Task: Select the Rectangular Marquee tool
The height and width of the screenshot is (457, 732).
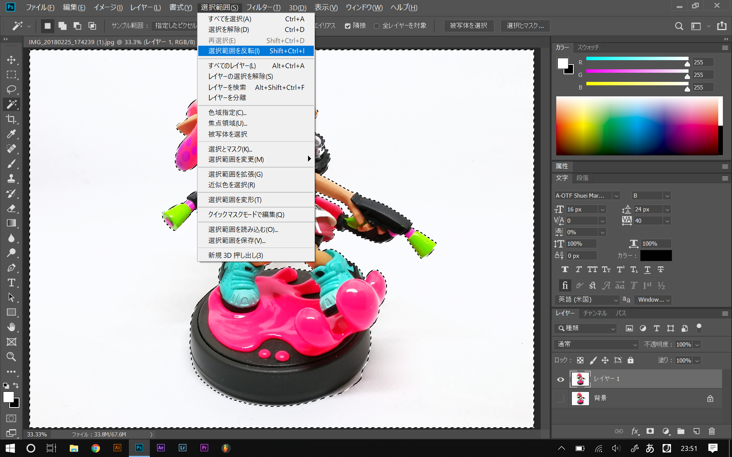Action: [11, 75]
